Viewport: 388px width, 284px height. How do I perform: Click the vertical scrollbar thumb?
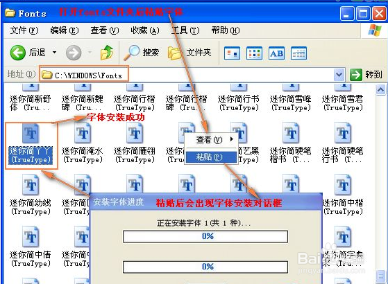380,276
